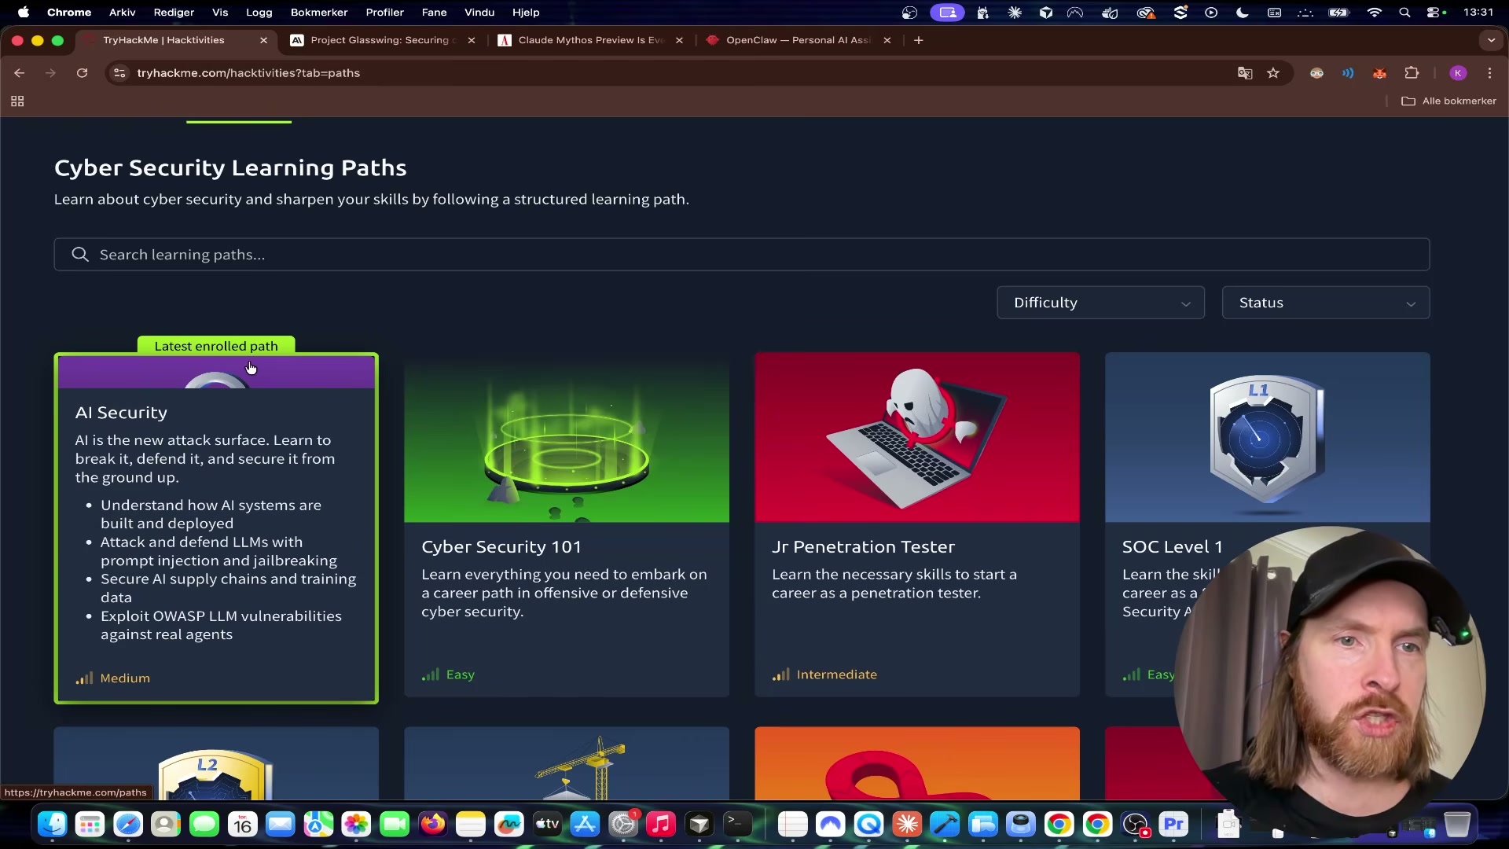Viewport: 1509px width, 849px height.
Task: Toggle the purple screen-sharing menu bar indicator
Action: pos(949,13)
